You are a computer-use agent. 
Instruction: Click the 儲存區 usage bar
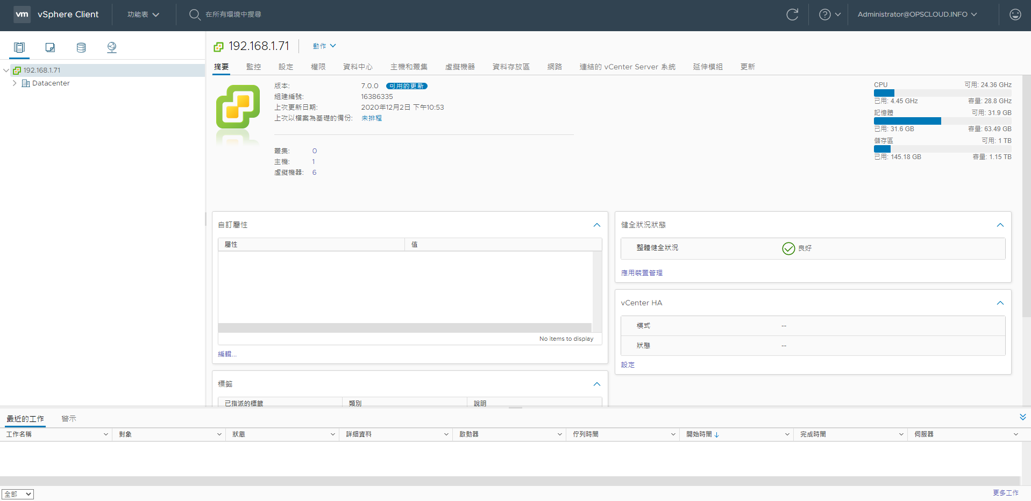pos(943,149)
